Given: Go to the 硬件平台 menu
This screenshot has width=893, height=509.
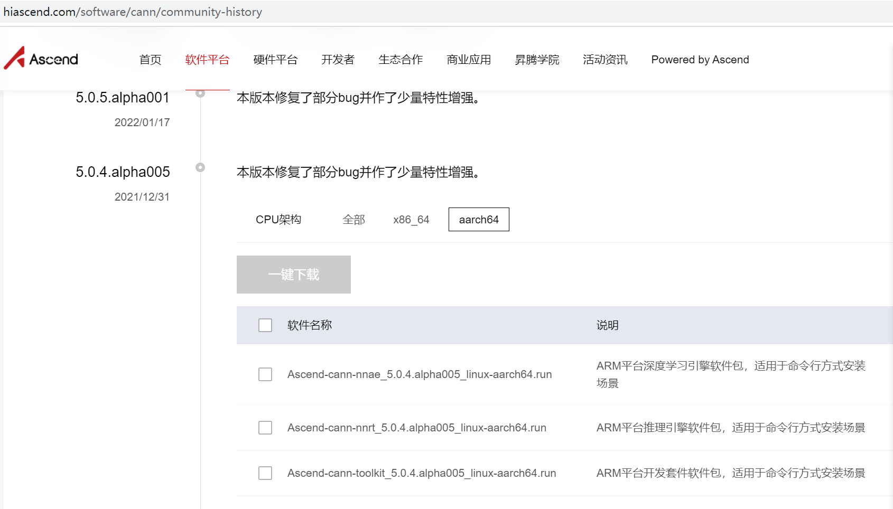Looking at the screenshot, I should click(275, 60).
